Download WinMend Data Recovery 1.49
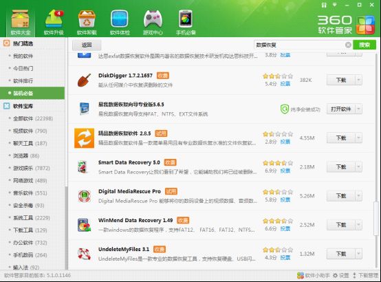This screenshot has height=282, width=381. 340,225
